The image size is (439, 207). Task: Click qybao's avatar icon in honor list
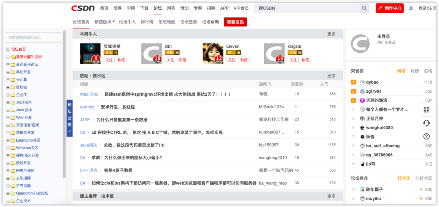(362, 82)
